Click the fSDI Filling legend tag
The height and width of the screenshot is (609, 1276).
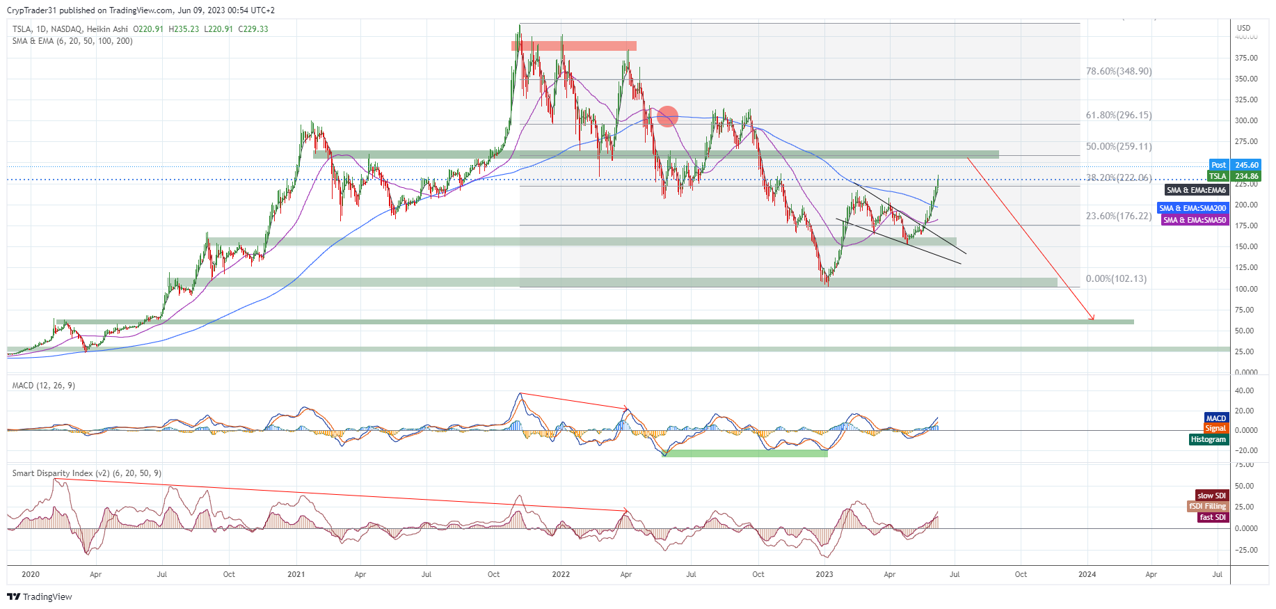1208,506
